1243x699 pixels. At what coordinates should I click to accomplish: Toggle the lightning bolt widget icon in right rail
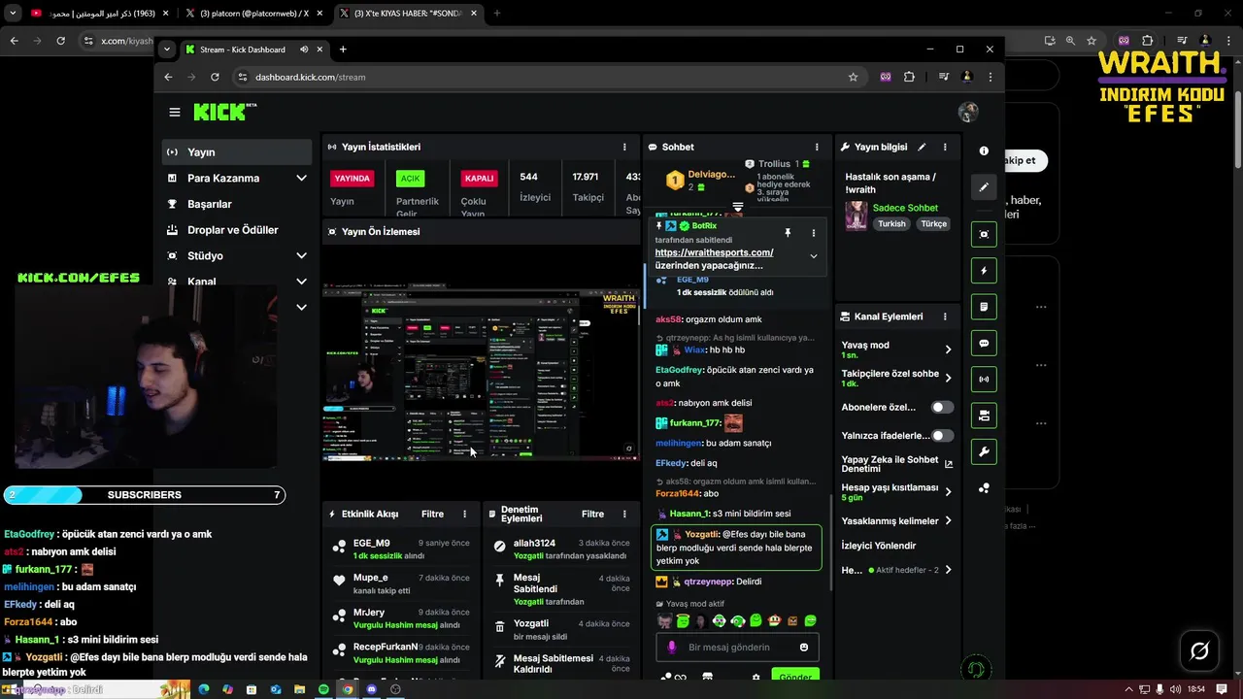[x=984, y=271]
